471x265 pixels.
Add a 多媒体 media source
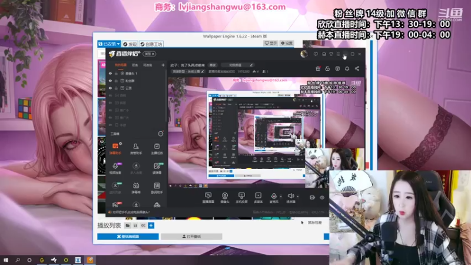click(258, 198)
